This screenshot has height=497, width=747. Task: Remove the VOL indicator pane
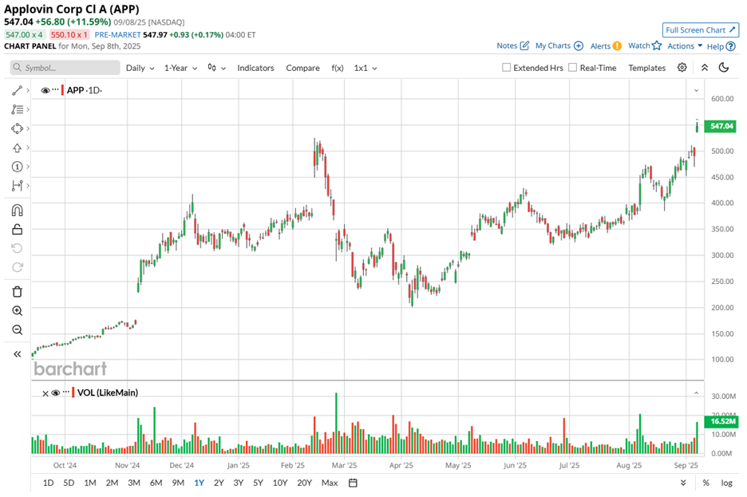point(45,394)
